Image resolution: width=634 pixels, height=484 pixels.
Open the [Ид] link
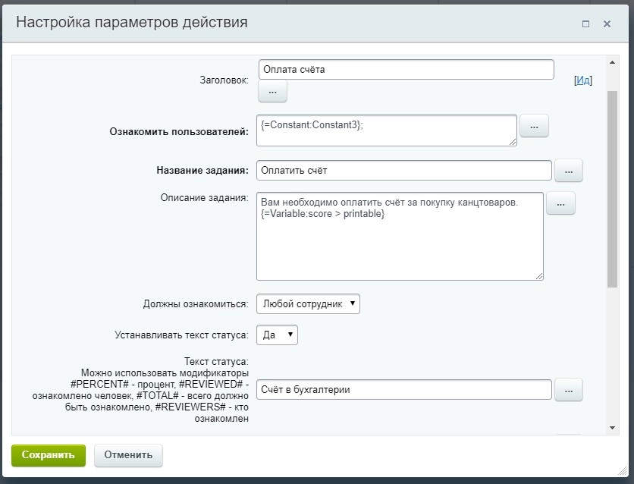click(x=583, y=82)
